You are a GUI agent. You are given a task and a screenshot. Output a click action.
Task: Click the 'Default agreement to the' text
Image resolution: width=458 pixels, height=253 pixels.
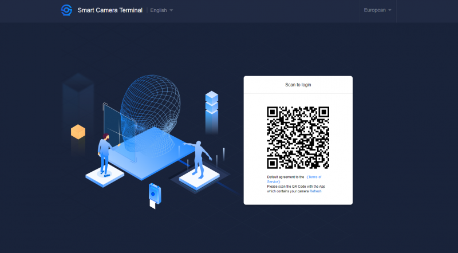(x=285, y=177)
